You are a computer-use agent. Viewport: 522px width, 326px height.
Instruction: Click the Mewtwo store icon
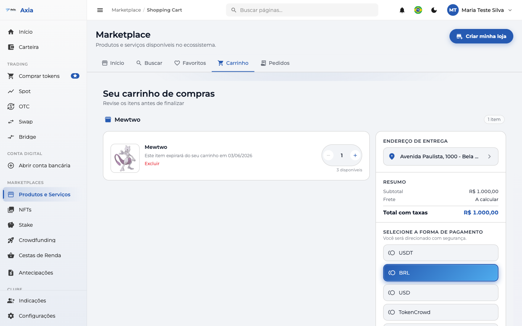108,120
